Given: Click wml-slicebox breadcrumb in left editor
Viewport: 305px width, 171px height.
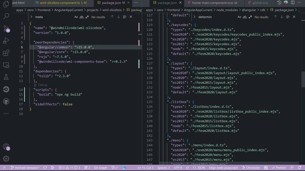Looking at the screenshot, I should [x=112, y=10].
